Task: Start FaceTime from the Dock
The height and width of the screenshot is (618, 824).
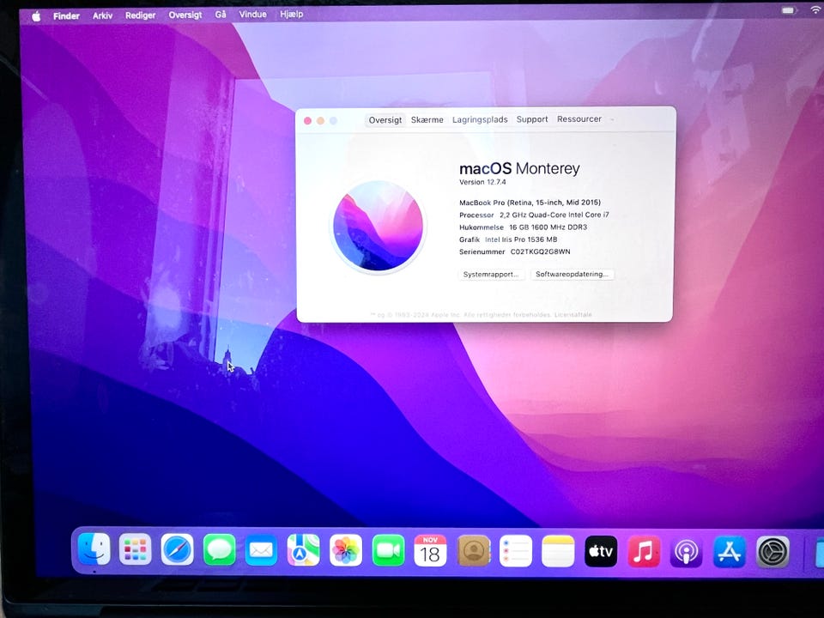Action: tap(388, 550)
